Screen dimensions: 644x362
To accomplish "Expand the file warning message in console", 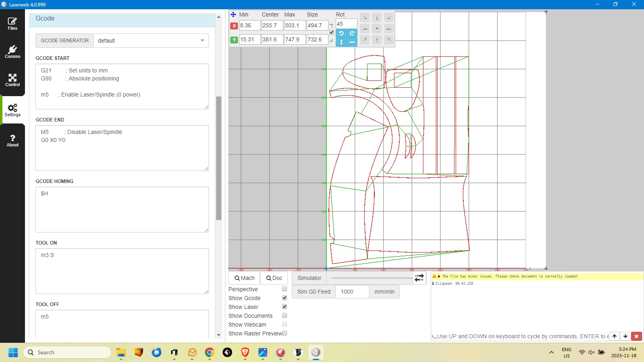I will pyautogui.click(x=440, y=276).
